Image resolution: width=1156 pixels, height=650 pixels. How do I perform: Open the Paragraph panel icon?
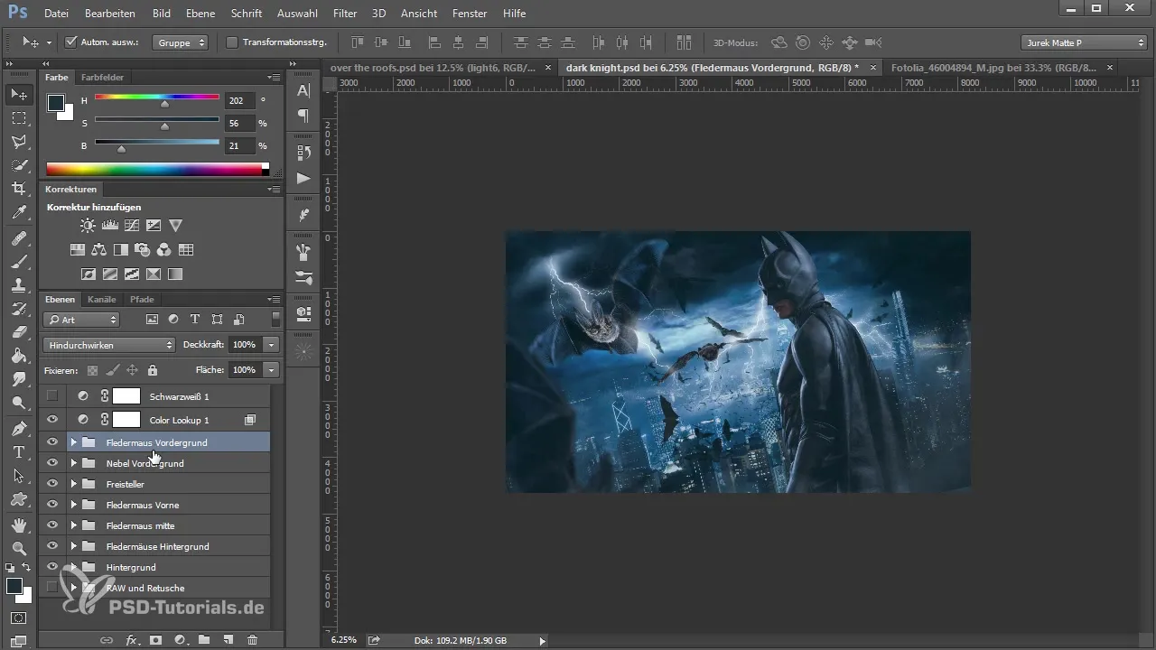[304, 116]
